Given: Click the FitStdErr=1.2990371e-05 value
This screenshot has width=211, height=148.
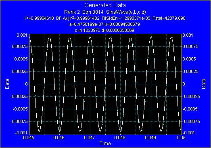Looking at the screenshot, I should [x=126, y=18].
